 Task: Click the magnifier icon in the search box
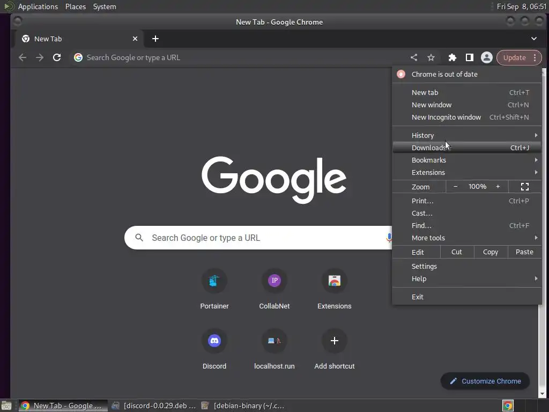pyautogui.click(x=139, y=238)
